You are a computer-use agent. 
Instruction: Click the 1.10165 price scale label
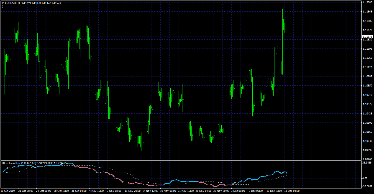pos(367,132)
